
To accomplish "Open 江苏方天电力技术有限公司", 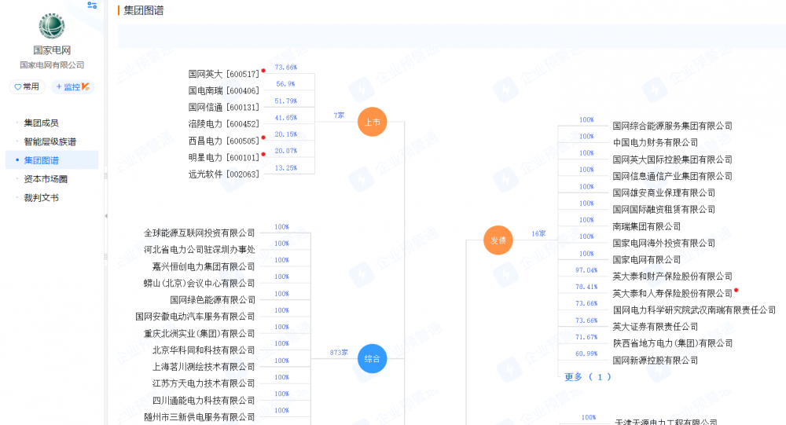I will point(204,383).
